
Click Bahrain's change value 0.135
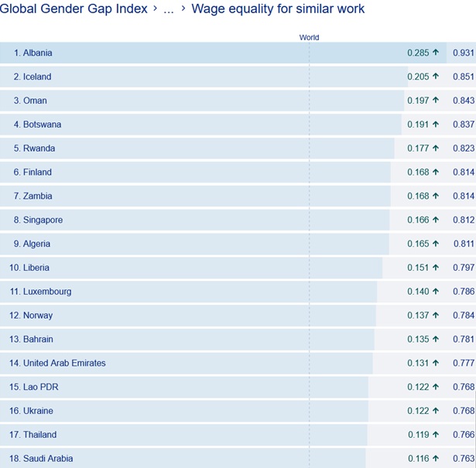[x=418, y=340]
